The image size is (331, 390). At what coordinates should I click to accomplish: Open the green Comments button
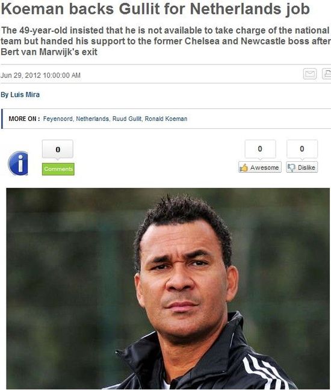point(58,169)
